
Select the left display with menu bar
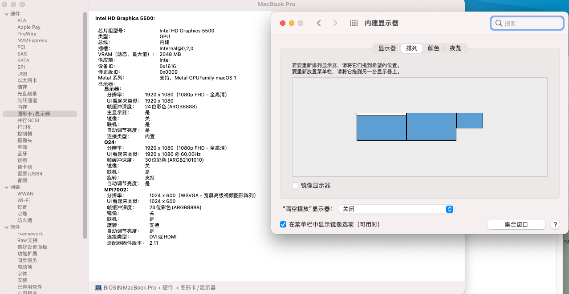click(382, 128)
